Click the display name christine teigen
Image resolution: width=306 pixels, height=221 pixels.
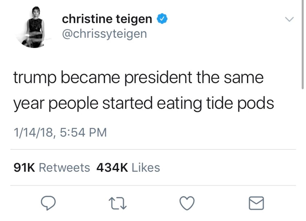(x=107, y=19)
